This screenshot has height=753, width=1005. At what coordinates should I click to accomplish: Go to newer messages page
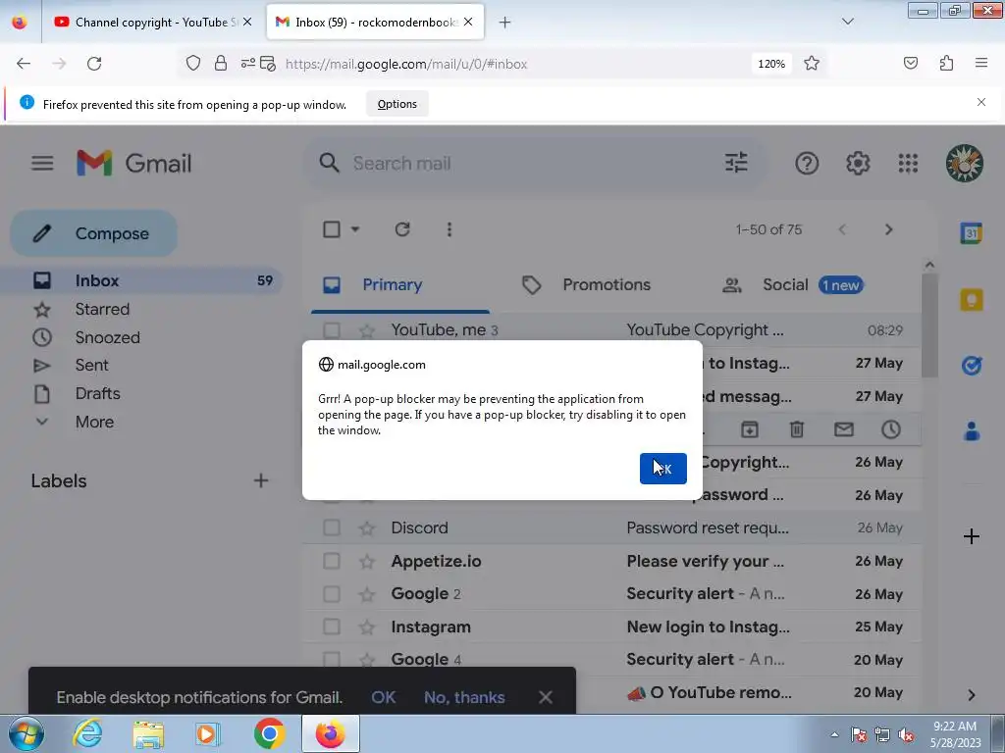tap(842, 229)
